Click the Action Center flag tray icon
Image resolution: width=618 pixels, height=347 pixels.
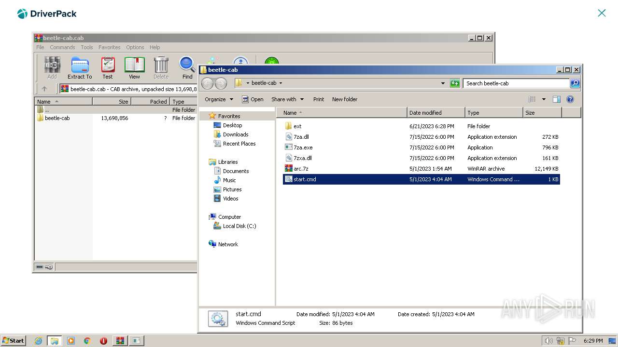573,341
